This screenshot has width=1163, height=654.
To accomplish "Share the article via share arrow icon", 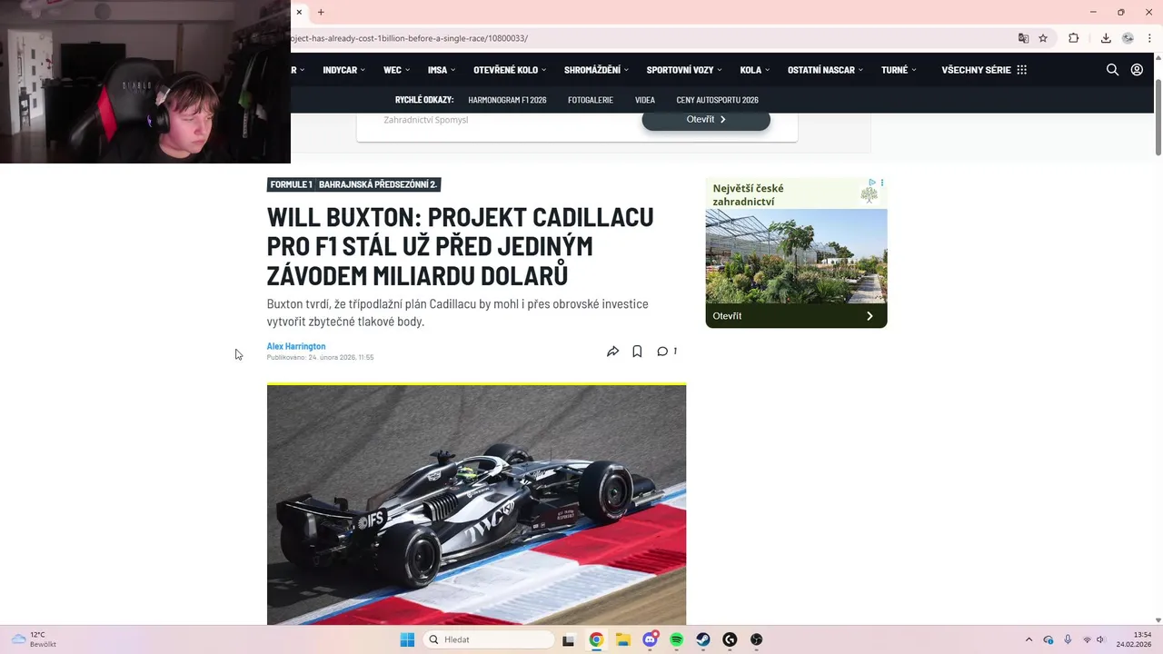I will [612, 352].
